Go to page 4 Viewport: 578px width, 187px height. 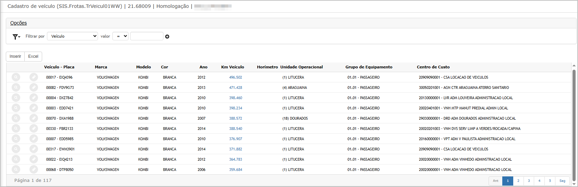click(539, 181)
